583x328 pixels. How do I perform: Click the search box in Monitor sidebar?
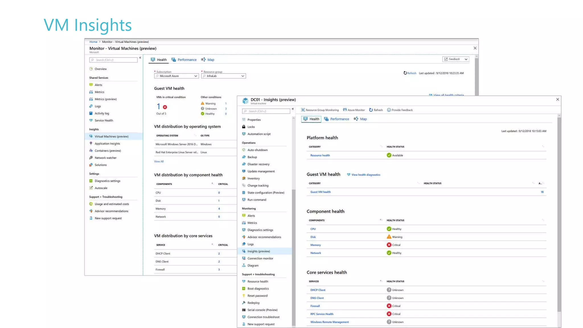[113, 60]
